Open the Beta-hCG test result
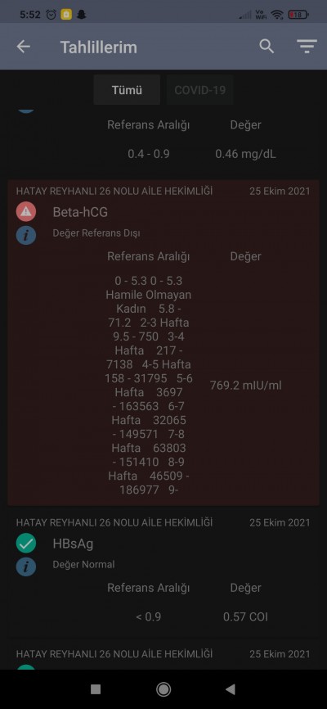The image size is (327, 709). coord(163,342)
